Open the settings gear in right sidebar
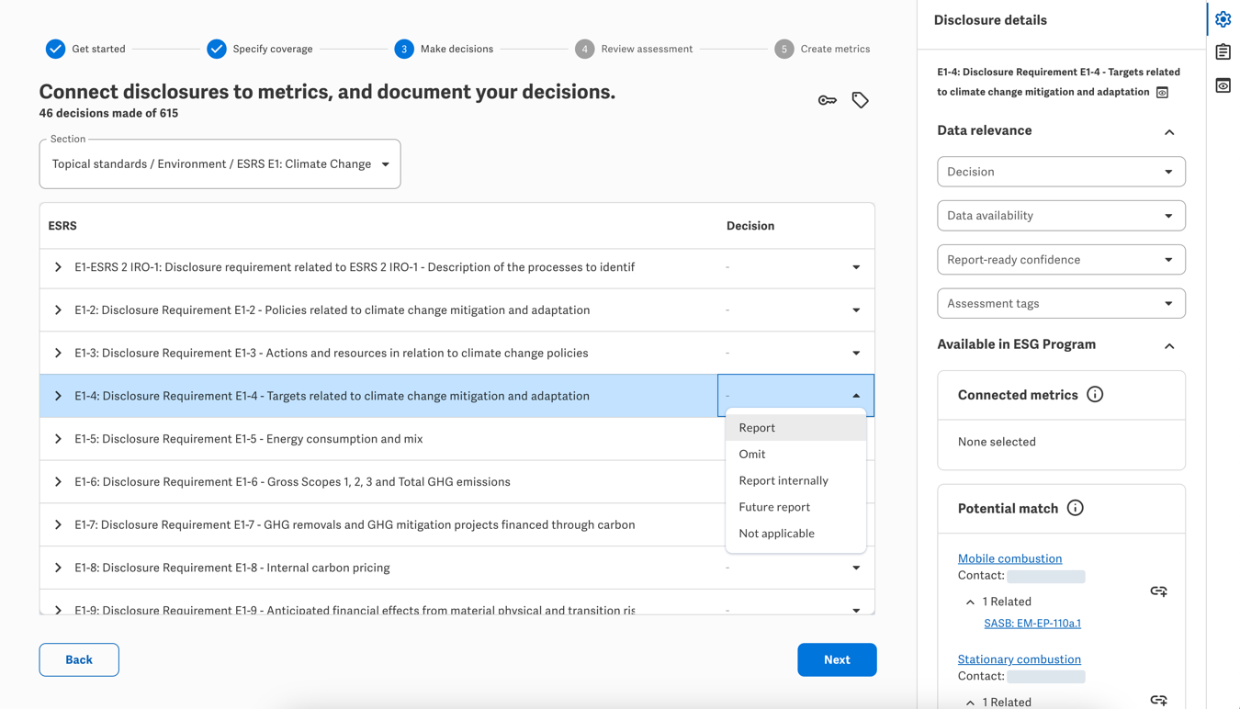The width and height of the screenshot is (1240, 709). click(x=1223, y=19)
